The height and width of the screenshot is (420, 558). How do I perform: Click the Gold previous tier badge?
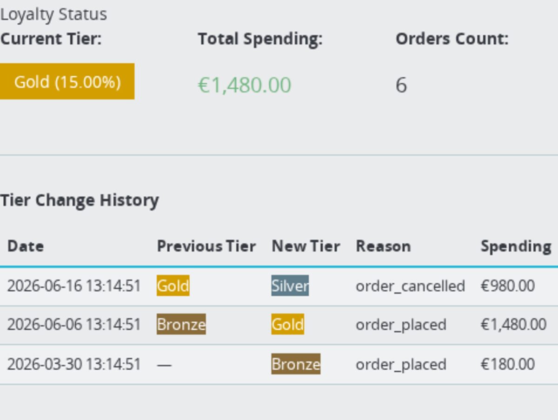coord(173,286)
